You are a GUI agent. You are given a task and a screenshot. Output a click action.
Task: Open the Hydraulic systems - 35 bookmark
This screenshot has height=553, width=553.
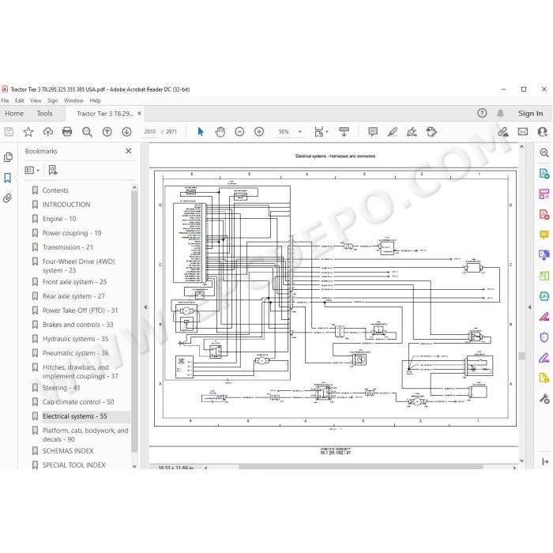75,339
